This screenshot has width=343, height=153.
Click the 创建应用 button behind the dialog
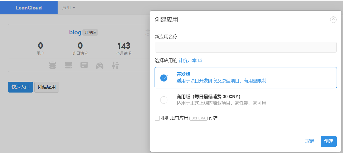[x=47, y=87]
